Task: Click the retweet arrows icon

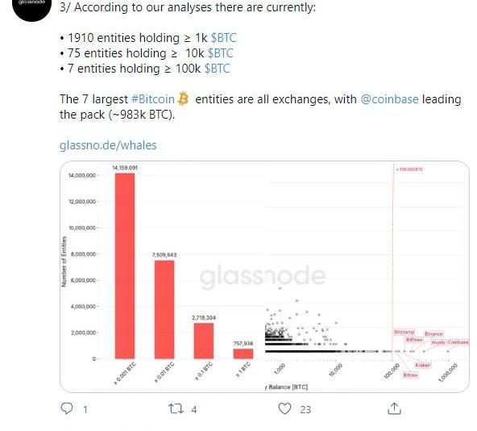Action: 176,408
